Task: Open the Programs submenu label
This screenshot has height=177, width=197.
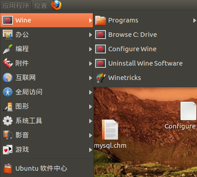Action: [x=123, y=21]
